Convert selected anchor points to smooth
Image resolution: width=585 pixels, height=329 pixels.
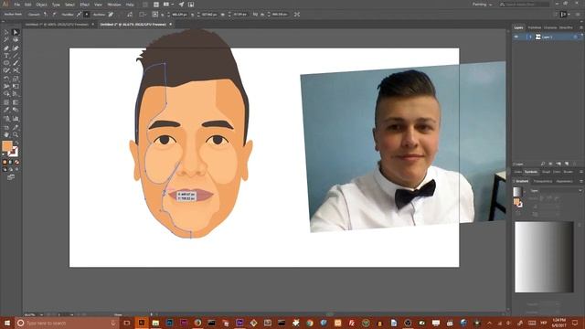pyautogui.click(x=54, y=15)
